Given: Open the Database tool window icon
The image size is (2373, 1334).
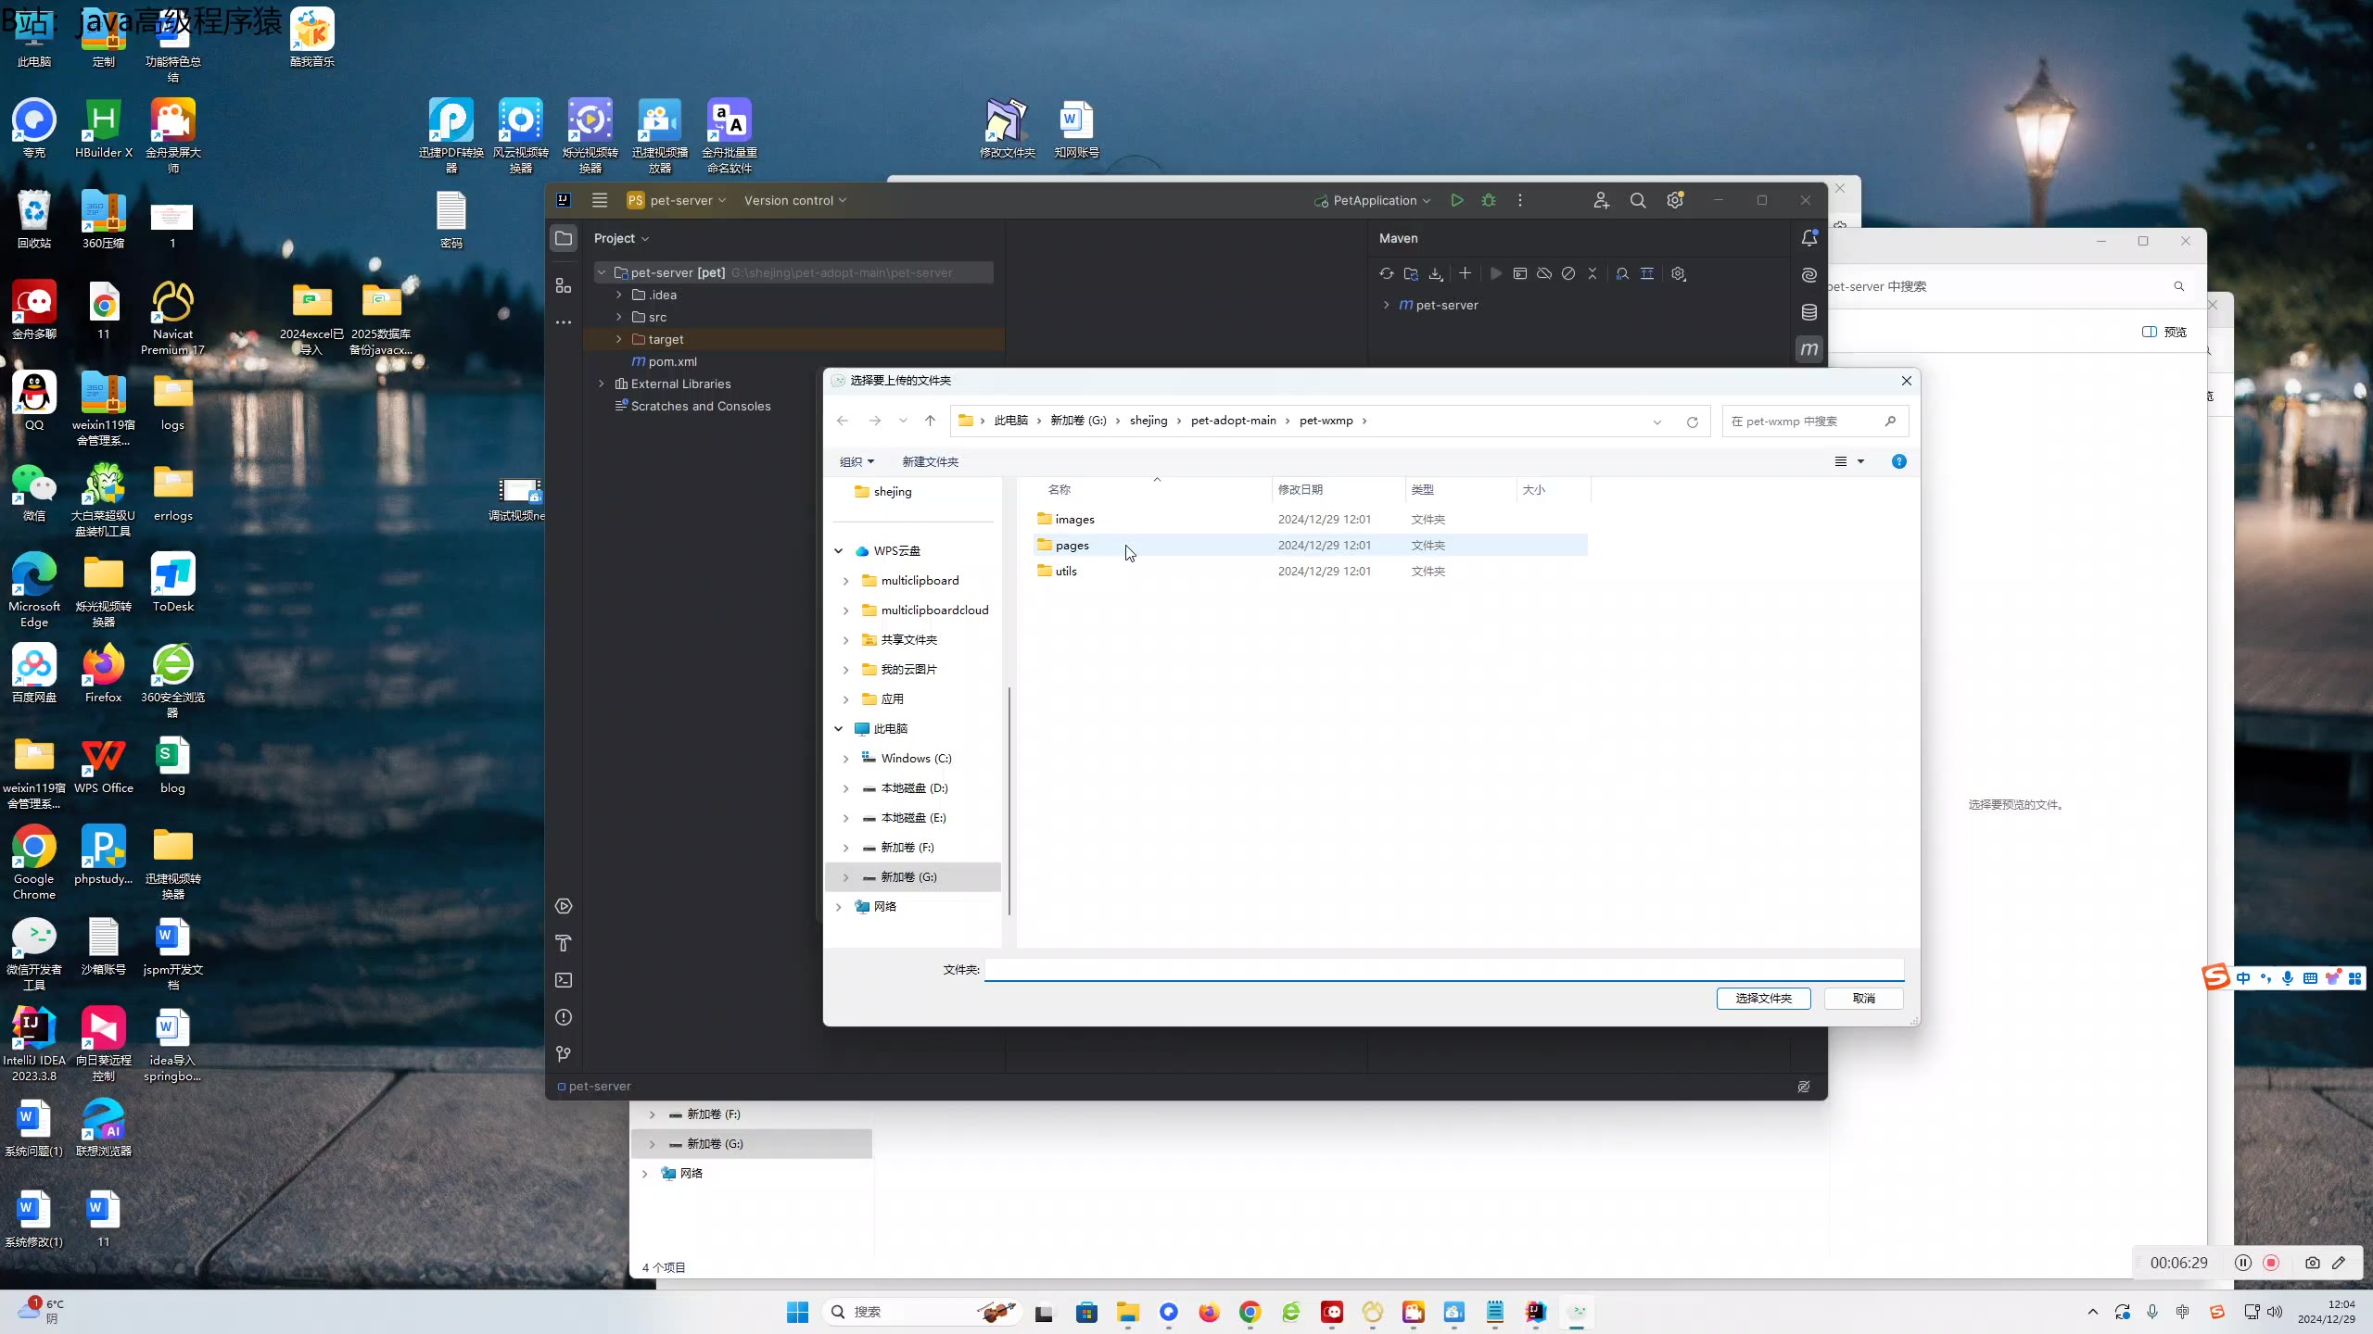Looking at the screenshot, I should (1808, 312).
